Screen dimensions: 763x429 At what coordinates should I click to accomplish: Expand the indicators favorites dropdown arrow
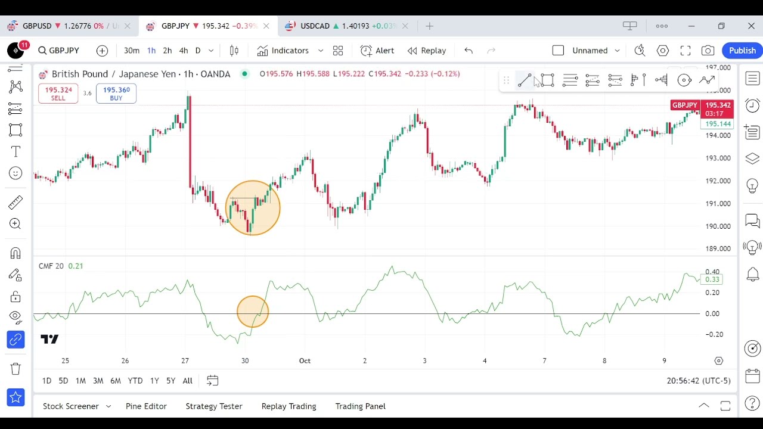tap(321, 51)
